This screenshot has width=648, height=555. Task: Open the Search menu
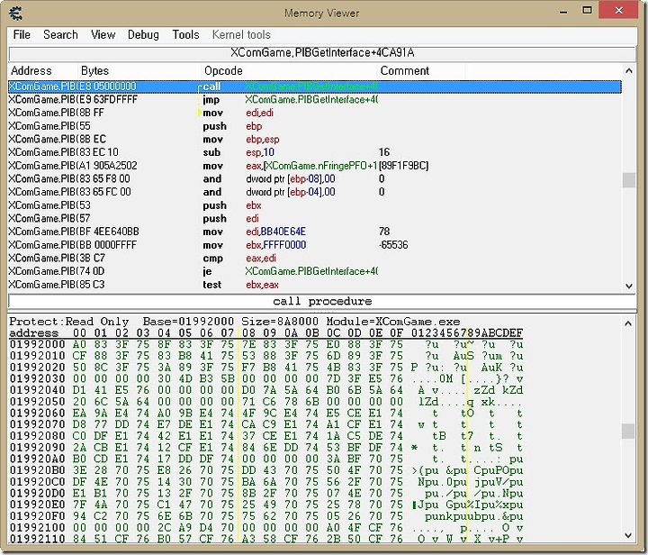click(60, 35)
